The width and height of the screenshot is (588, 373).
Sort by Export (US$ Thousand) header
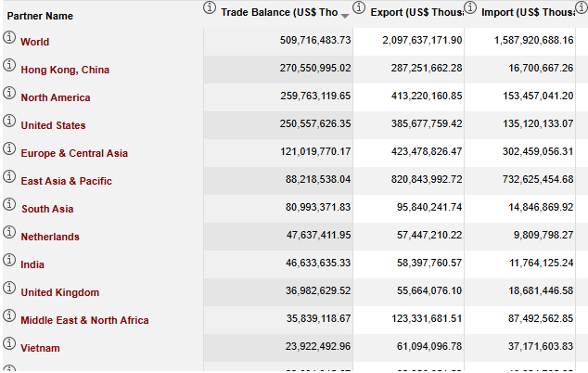(x=416, y=12)
